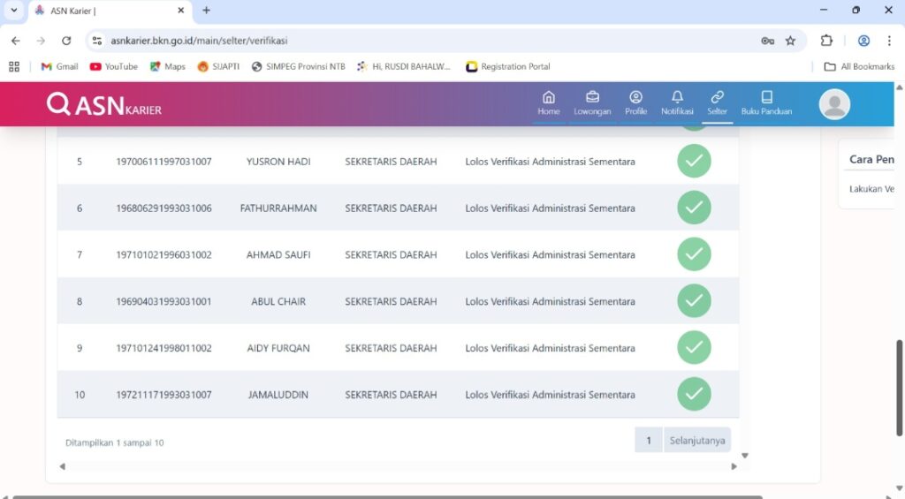Open the Buku Panduan book icon
This screenshot has height=499, width=905.
point(766,97)
